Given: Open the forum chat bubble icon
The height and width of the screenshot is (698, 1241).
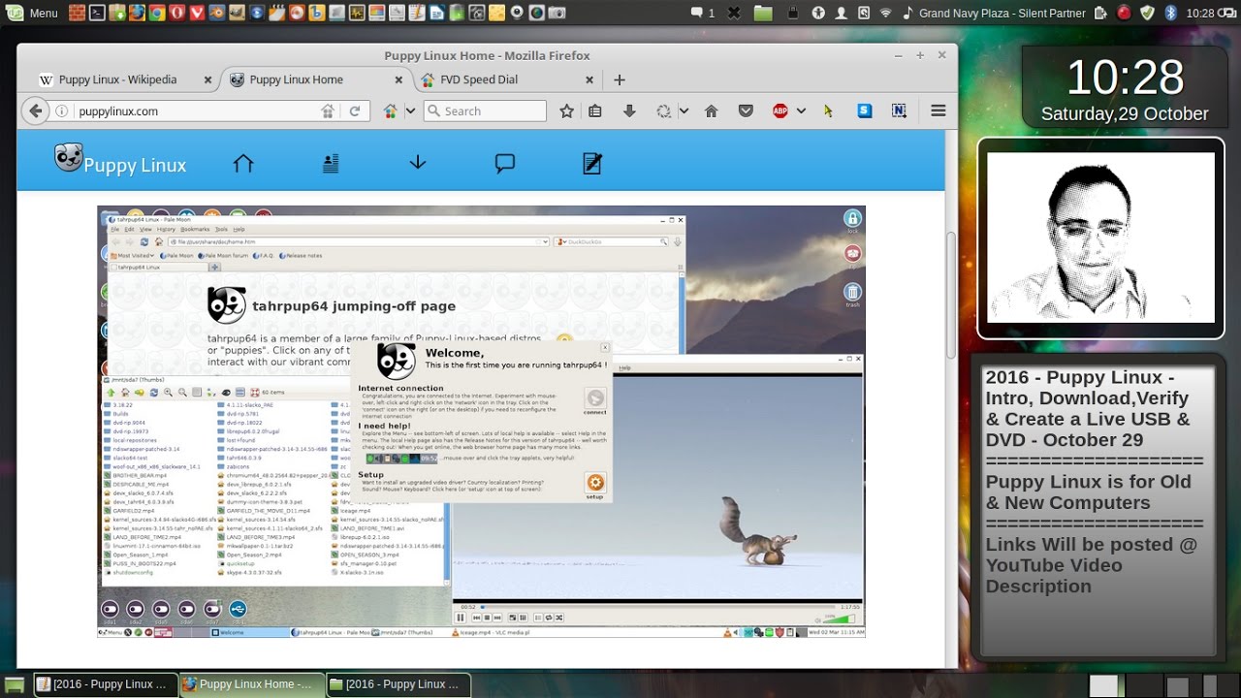Looking at the screenshot, I should (505, 163).
